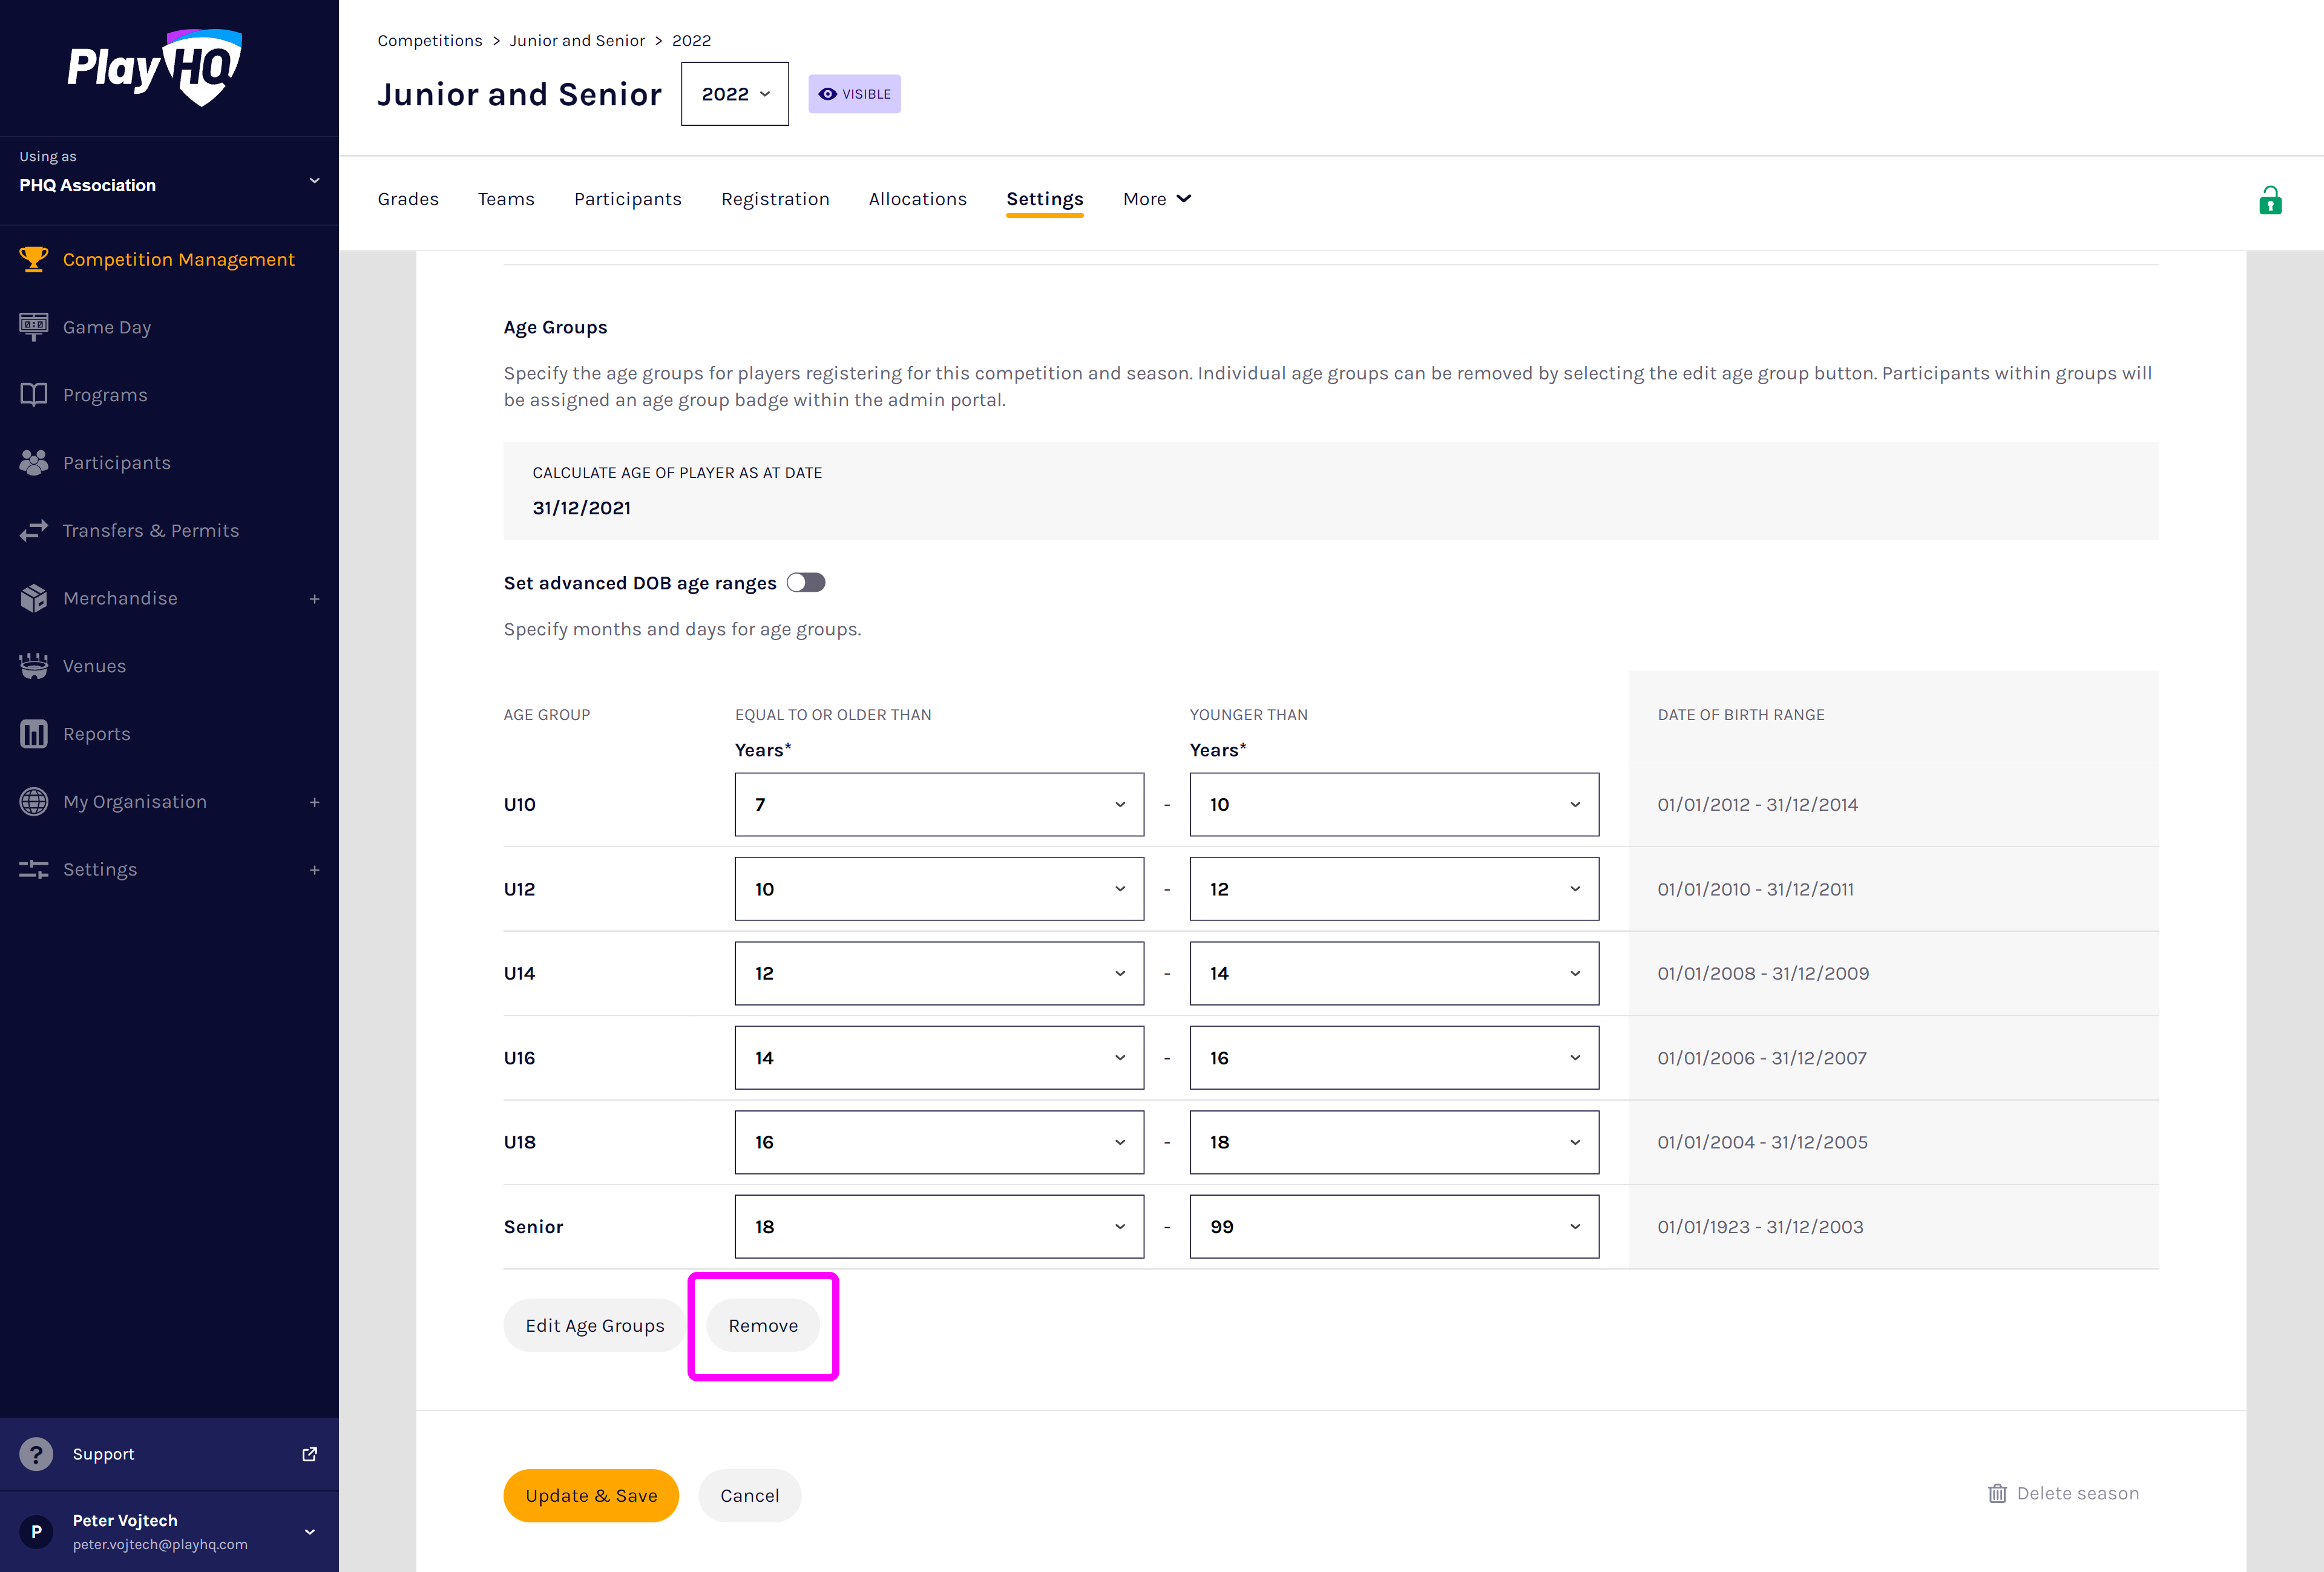Open the Reports chart icon

33,733
